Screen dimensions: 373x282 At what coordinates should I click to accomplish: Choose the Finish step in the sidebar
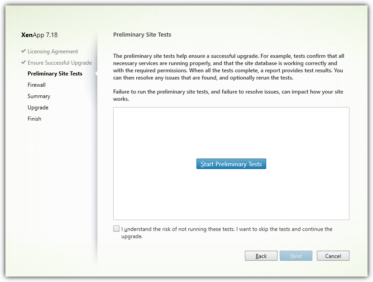click(x=34, y=119)
